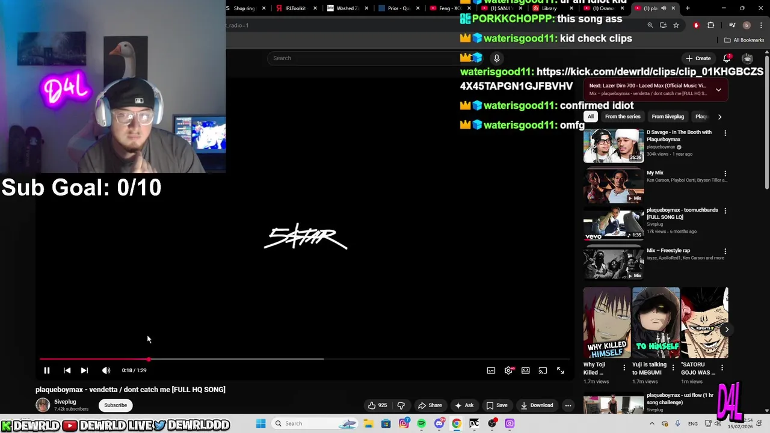770x433 pixels.
Task: Open YouTube notifications bell
Action: [x=727, y=58]
